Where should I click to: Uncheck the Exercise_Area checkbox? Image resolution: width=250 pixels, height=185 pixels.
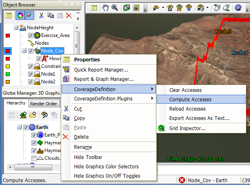pos(31,35)
